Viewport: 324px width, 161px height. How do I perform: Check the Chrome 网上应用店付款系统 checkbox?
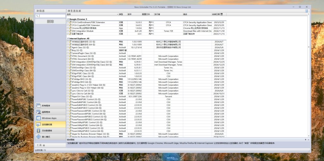68,28
